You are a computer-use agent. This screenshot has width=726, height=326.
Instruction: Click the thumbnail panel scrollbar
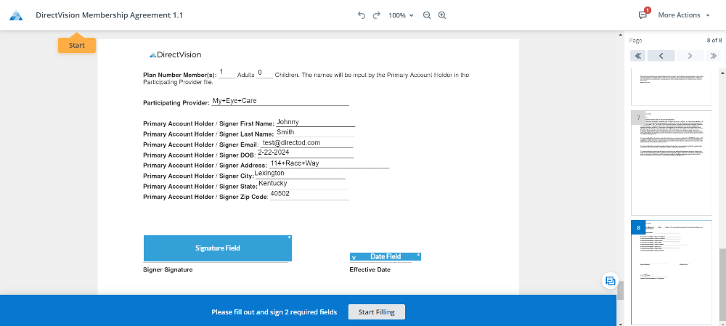point(721,276)
